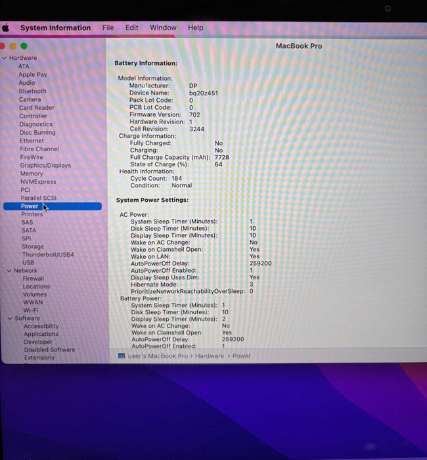Viewport: 427px width, 460px height.
Task: Select Camera in the sidebar
Action: click(30, 99)
